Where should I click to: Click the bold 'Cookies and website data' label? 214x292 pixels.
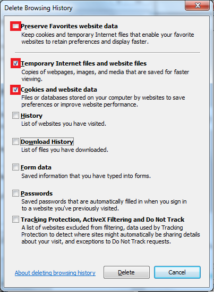pyautogui.click(x=59, y=90)
